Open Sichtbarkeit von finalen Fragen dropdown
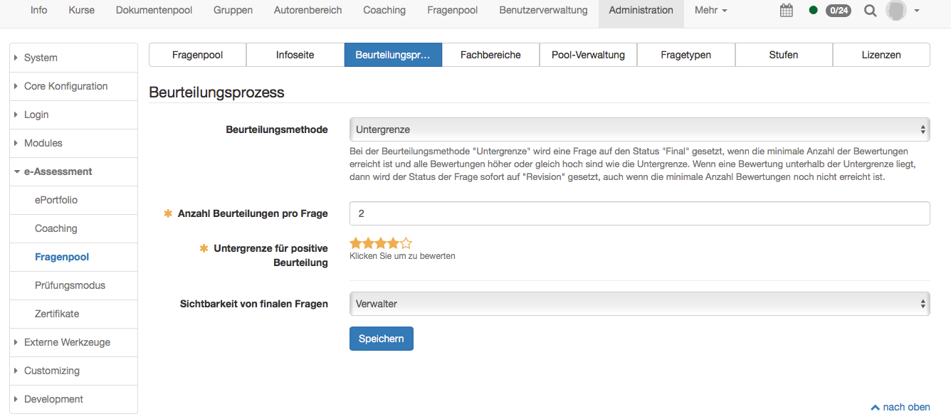Image resolution: width=951 pixels, height=419 pixels. (x=639, y=304)
